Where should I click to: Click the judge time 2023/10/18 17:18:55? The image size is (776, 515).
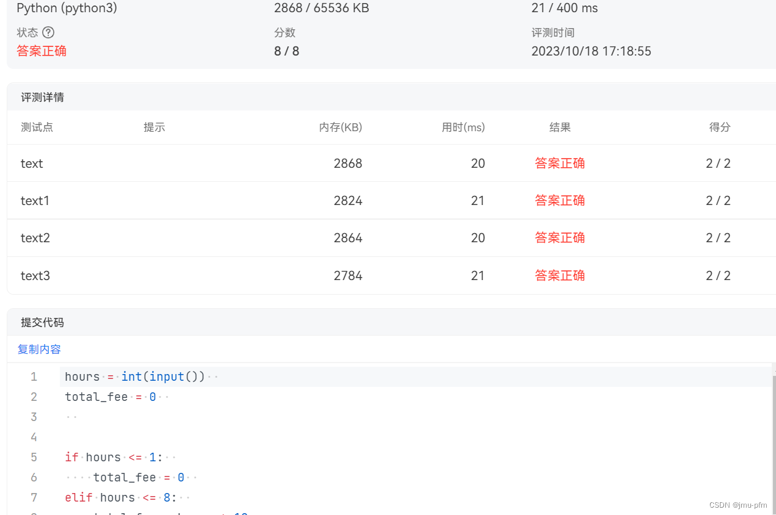(x=592, y=51)
